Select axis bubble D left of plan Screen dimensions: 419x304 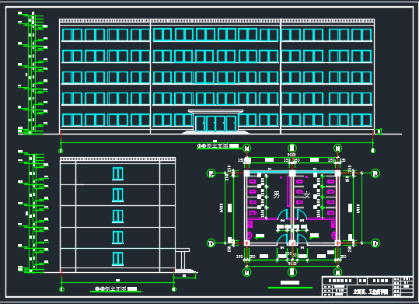(211, 243)
